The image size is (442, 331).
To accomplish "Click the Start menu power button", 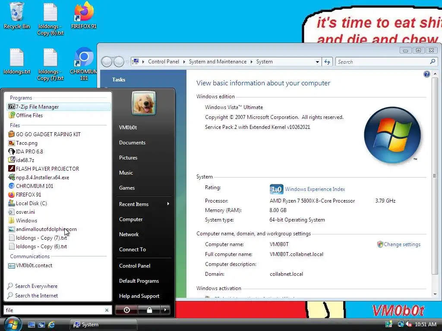I will coord(126,310).
